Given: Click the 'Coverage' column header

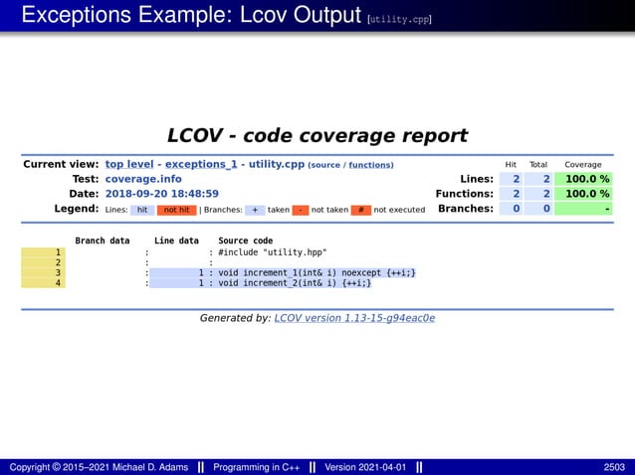Looking at the screenshot, I should pos(583,165).
